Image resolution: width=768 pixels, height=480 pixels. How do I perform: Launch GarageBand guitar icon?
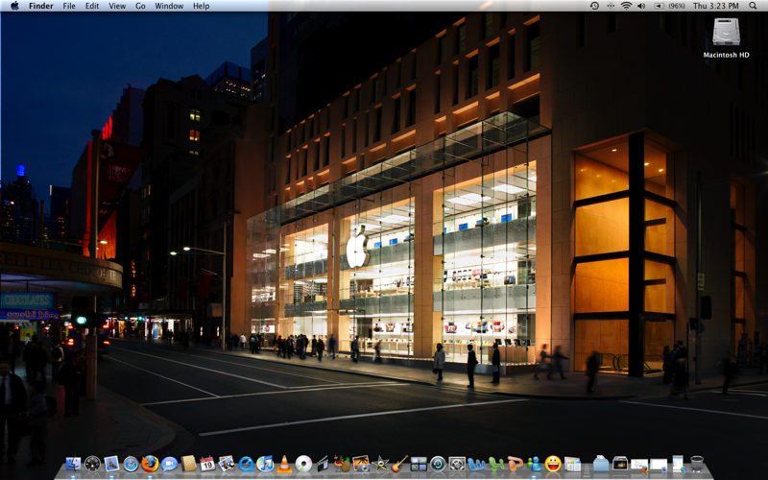[x=399, y=464]
